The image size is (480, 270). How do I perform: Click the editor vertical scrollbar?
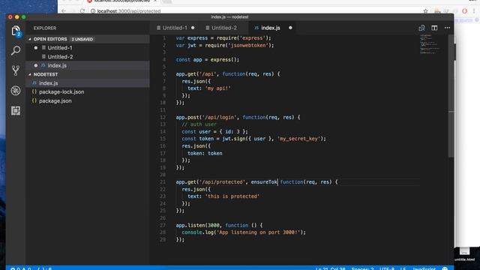451,96
